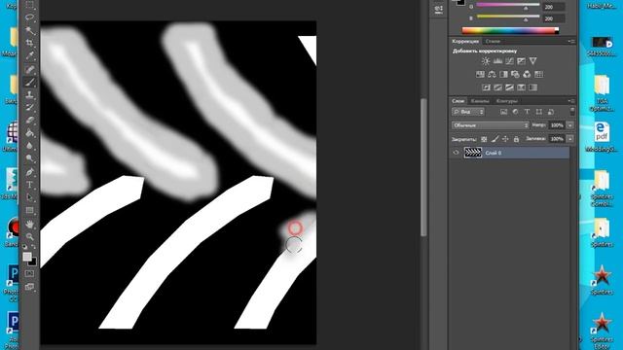
Task: Select the Zoom tool in toolbar
Action: [x=30, y=237]
